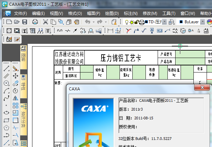Toggle the layer light bulb visibility icon
Image resolution: width=212 pixels, height=147 pixels.
click(x=127, y=22)
